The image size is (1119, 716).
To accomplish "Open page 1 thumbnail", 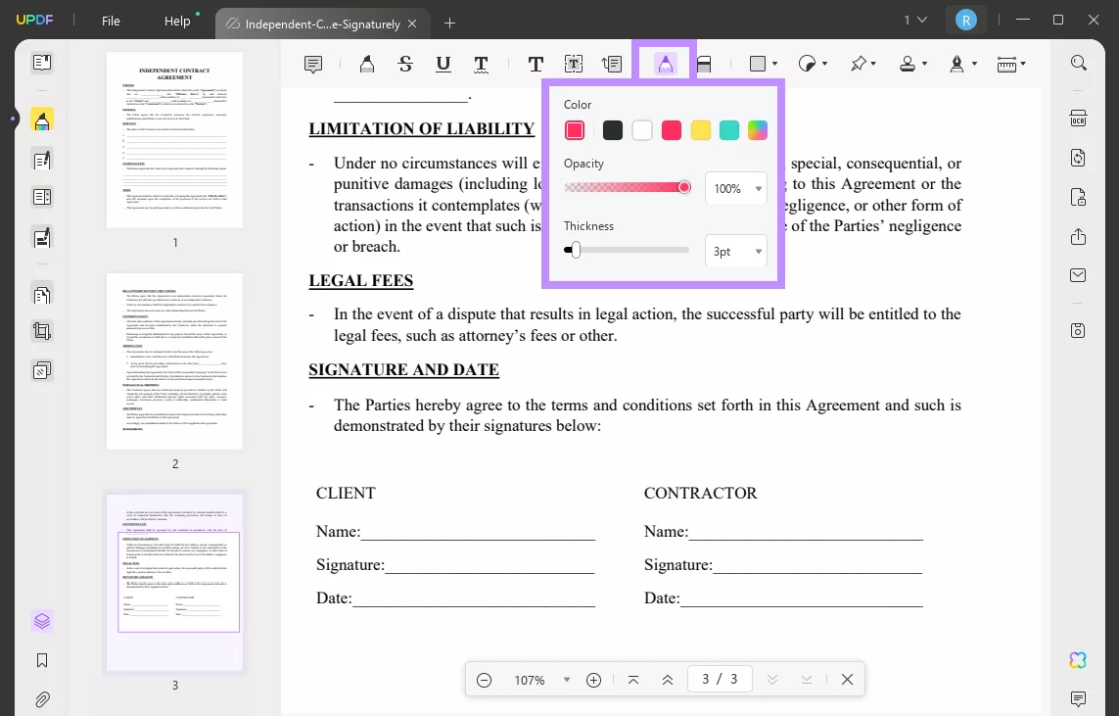I will (175, 140).
